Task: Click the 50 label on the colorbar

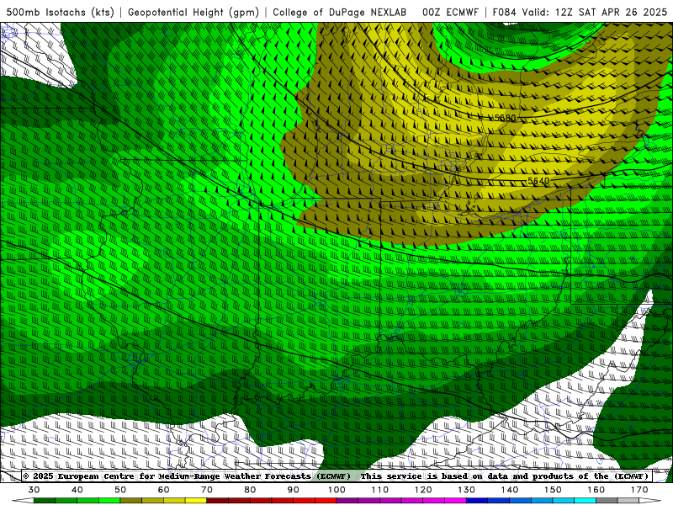Action: 120,490
